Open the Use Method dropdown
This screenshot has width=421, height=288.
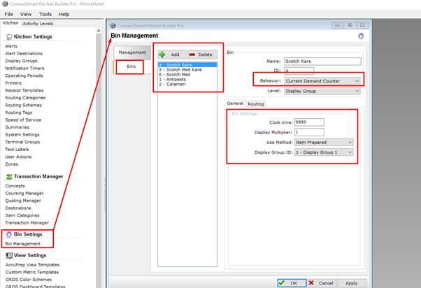pos(323,142)
